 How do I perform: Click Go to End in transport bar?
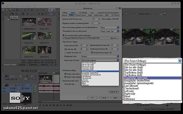click(64, 105)
